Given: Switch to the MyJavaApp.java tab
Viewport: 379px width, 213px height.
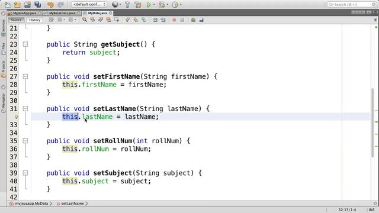Looking at the screenshot, I should [24, 13].
